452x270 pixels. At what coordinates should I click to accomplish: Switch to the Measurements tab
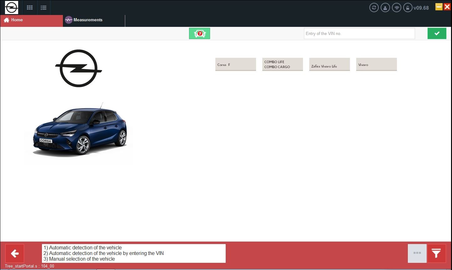tap(88, 20)
